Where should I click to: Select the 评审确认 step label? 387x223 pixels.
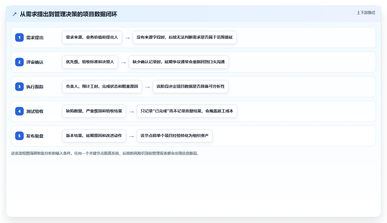[x=35, y=62]
